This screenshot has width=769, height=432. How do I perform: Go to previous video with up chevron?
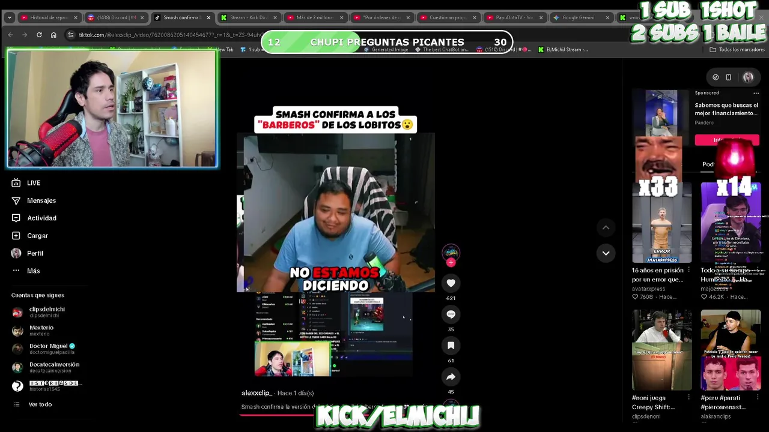click(606, 227)
